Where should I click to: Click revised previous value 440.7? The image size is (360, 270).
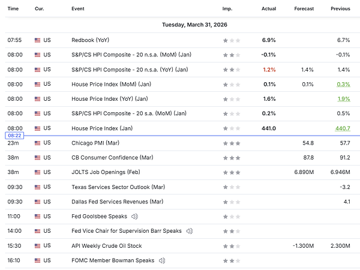point(341,128)
